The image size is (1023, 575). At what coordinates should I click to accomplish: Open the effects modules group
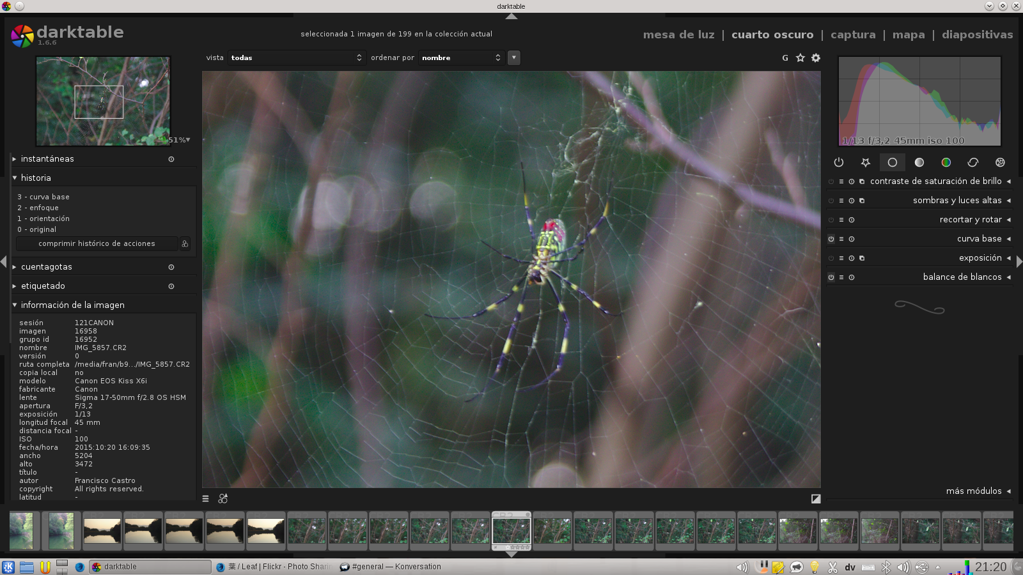[1000, 162]
